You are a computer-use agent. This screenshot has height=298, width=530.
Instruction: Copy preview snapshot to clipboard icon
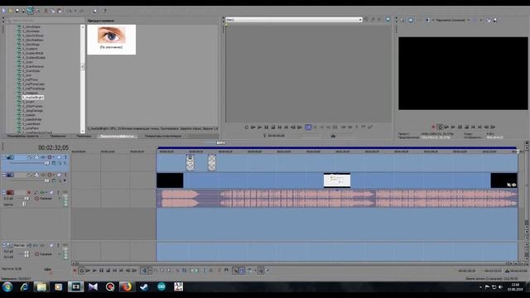(x=489, y=20)
